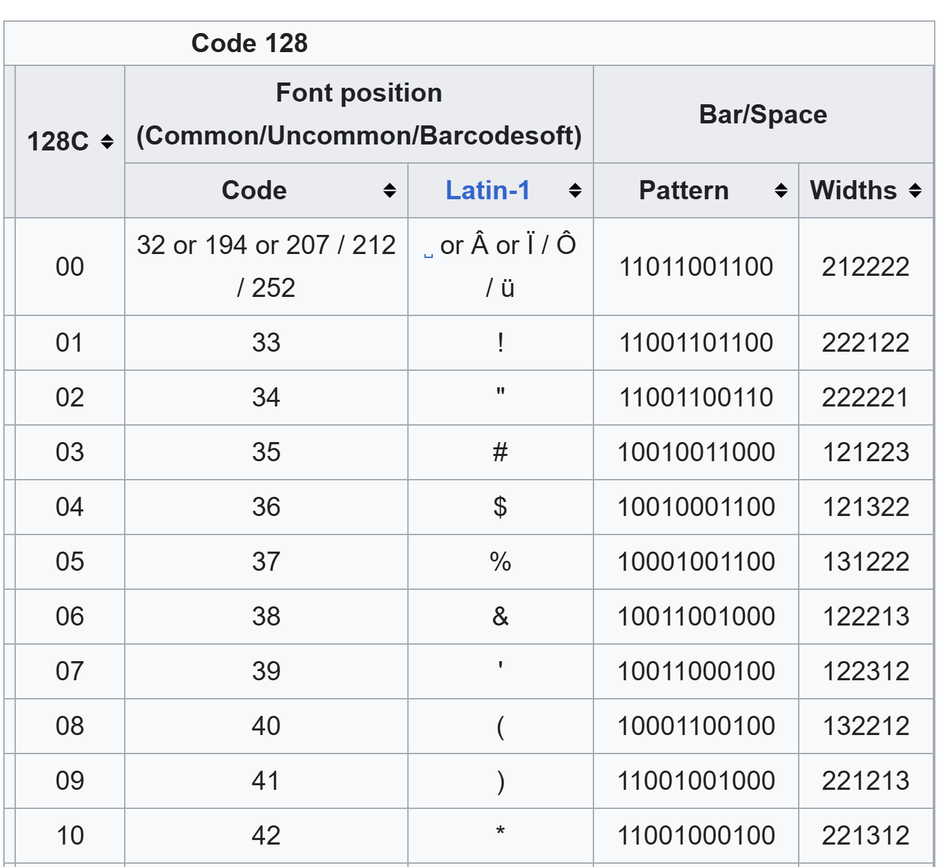This screenshot has height=867, width=940.
Task: Select the Font position header cell
Action: tap(358, 114)
